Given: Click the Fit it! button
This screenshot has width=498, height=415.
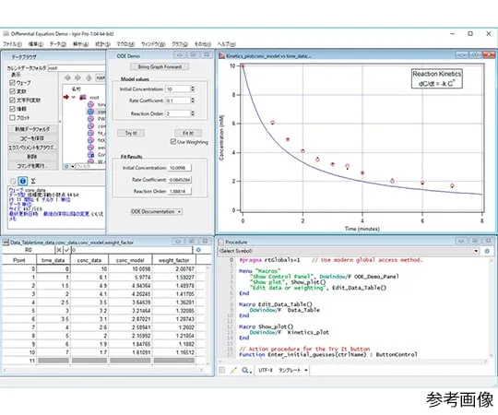Looking at the screenshot, I should coord(188,133).
